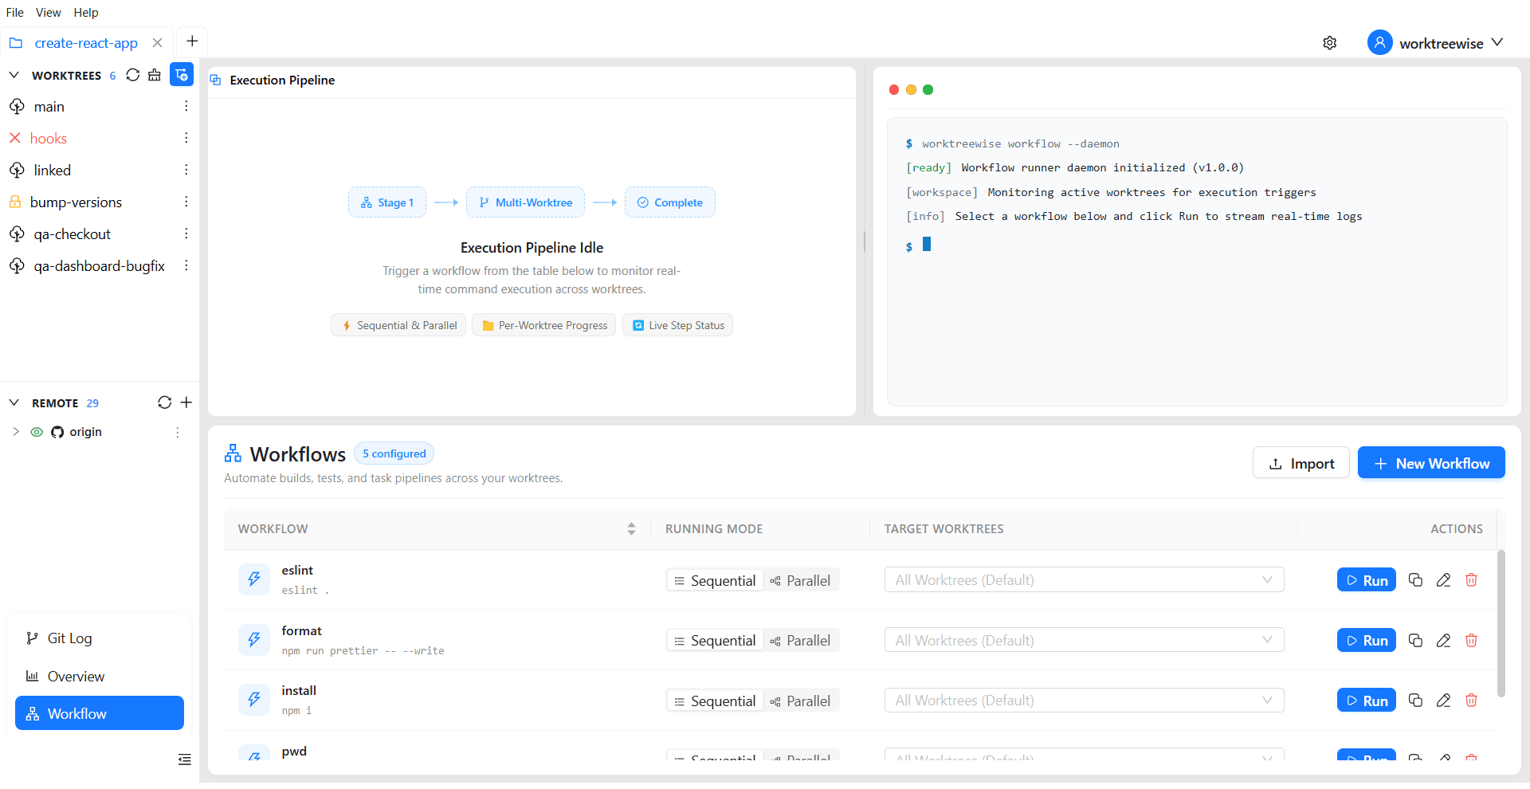This screenshot has height=789, width=1530.
Task: Set install running mode to Sequential
Action: [x=715, y=701]
